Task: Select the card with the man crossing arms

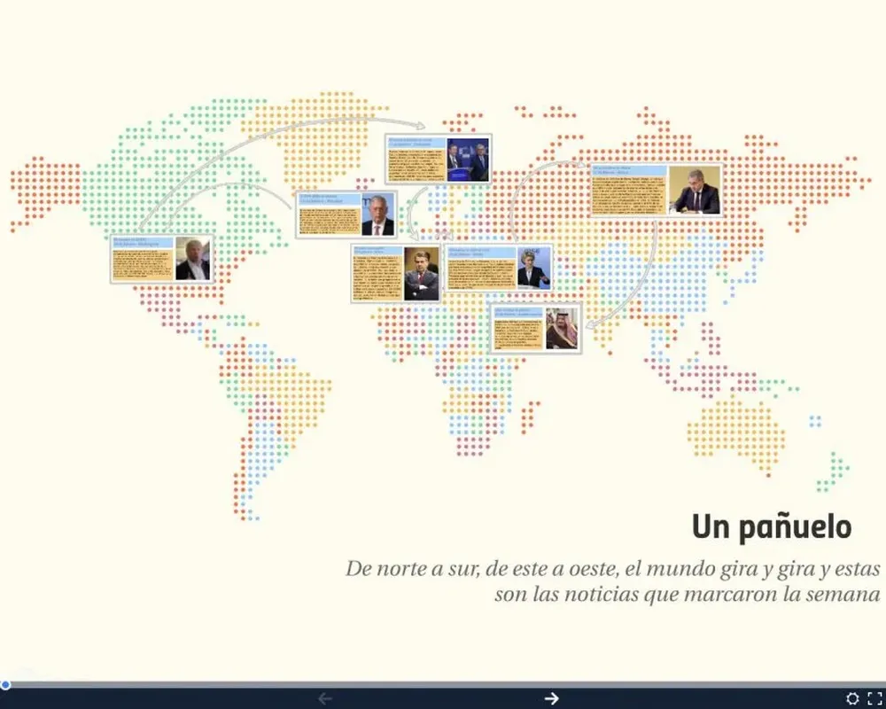Action: pyautogui.click(x=396, y=274)
